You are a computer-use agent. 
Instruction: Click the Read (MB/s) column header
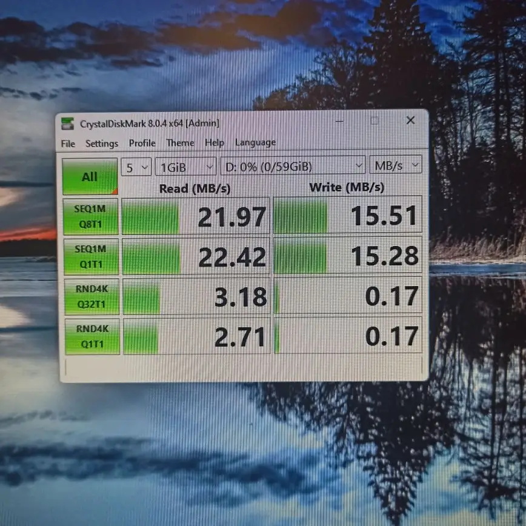pyautogui.click(x=195, y=188)
